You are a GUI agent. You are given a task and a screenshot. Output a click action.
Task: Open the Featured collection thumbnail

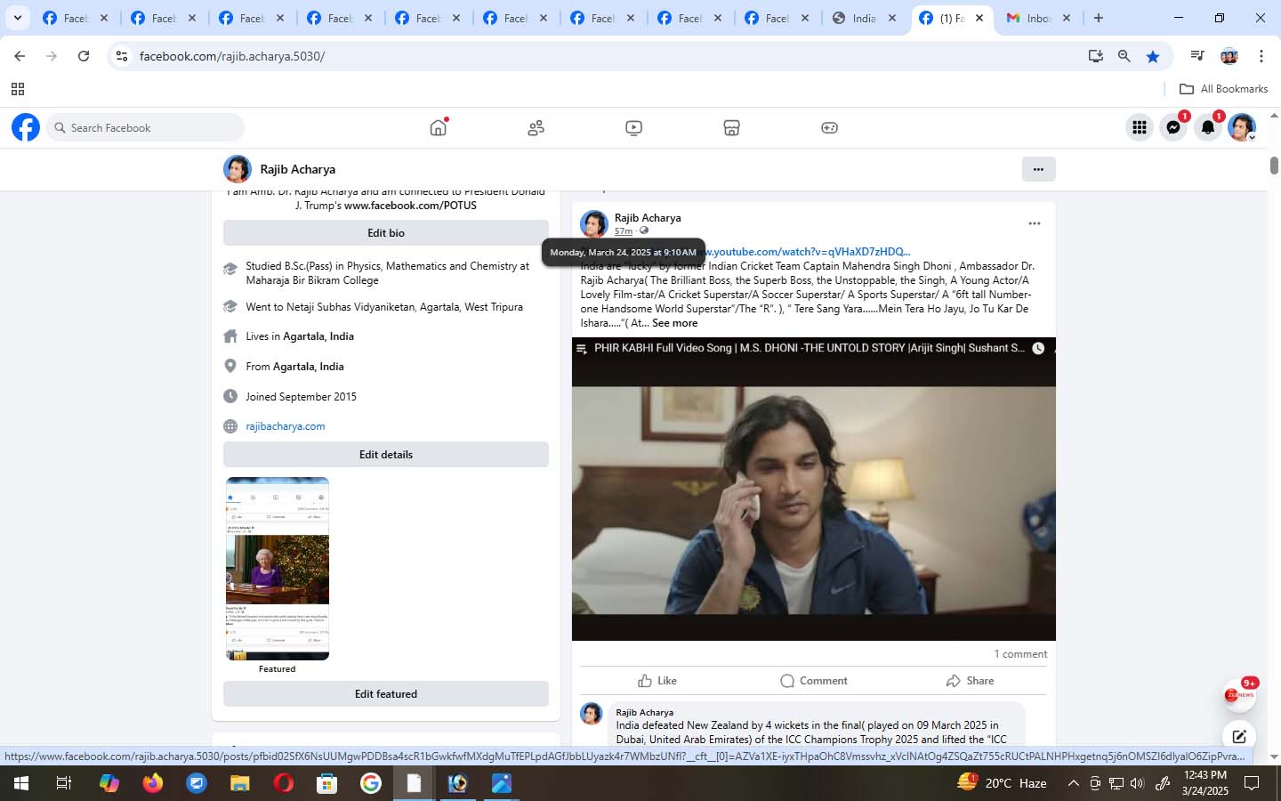(278, 569)
